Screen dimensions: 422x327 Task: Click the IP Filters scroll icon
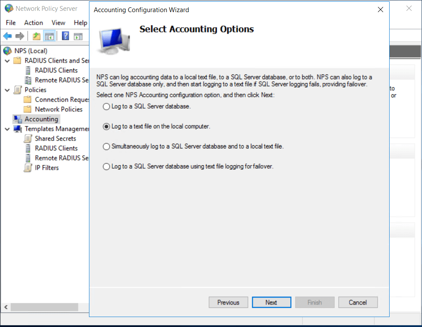(x=28, y=168)
